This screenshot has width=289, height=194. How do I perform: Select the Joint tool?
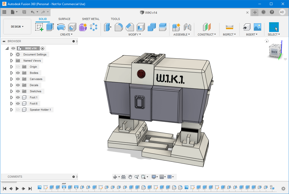[x=187, y=27]
